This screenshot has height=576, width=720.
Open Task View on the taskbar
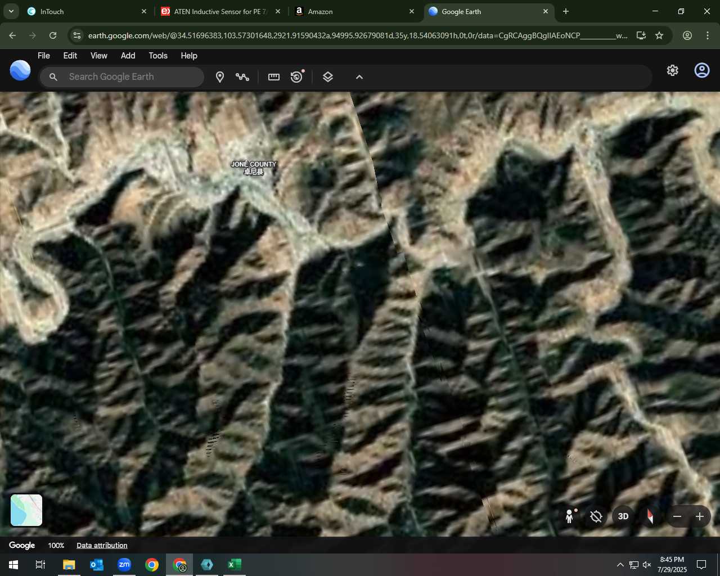coord(40,565)
